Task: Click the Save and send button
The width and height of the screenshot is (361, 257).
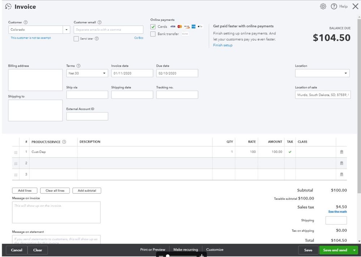Action: click(x=335, y=250)
